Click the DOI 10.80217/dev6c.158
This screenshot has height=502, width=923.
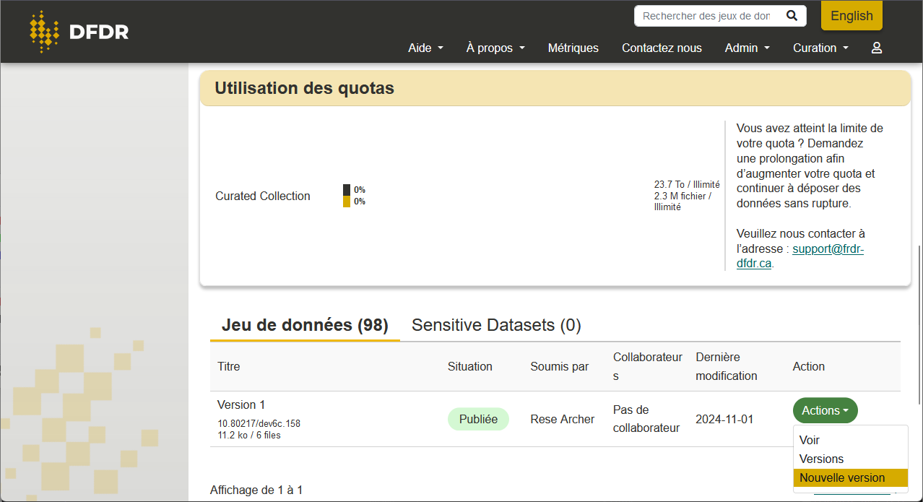tap(259, 423)
